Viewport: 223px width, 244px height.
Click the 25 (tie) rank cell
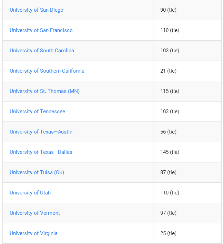(x=187, y=233)
